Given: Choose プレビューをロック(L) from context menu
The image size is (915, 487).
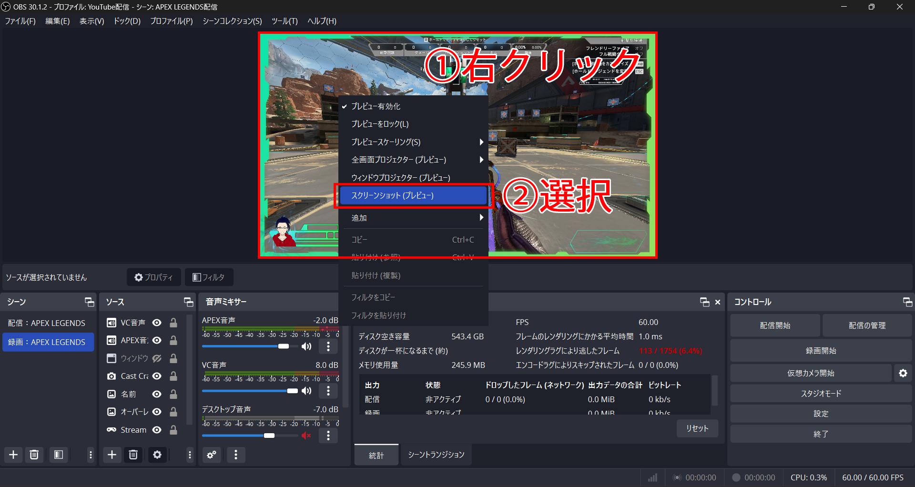Looking at the screenshot, I should [x=413, y=124].
